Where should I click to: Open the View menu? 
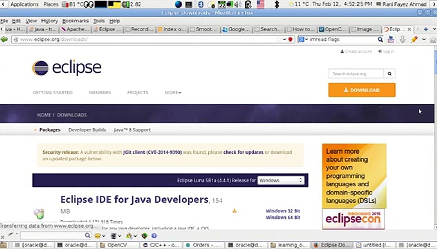coord(31,21)
